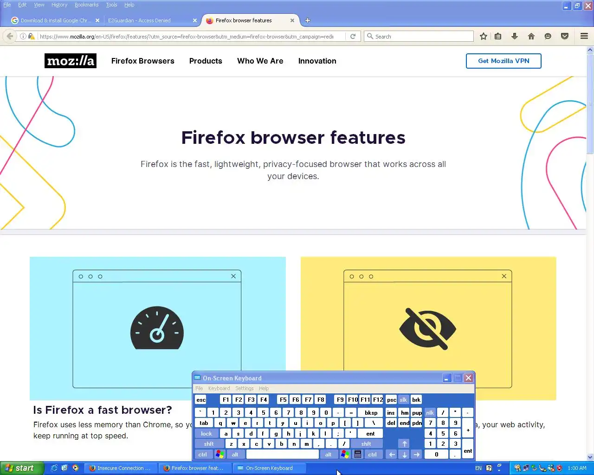Screen dimensions: 594x475
Task: Close the Firefox browser features tab
Action: 292,20
